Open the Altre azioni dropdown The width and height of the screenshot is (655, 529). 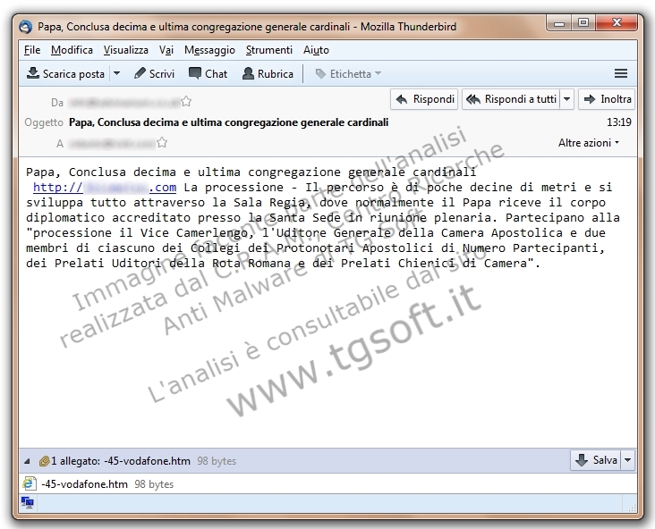(589, 143)
